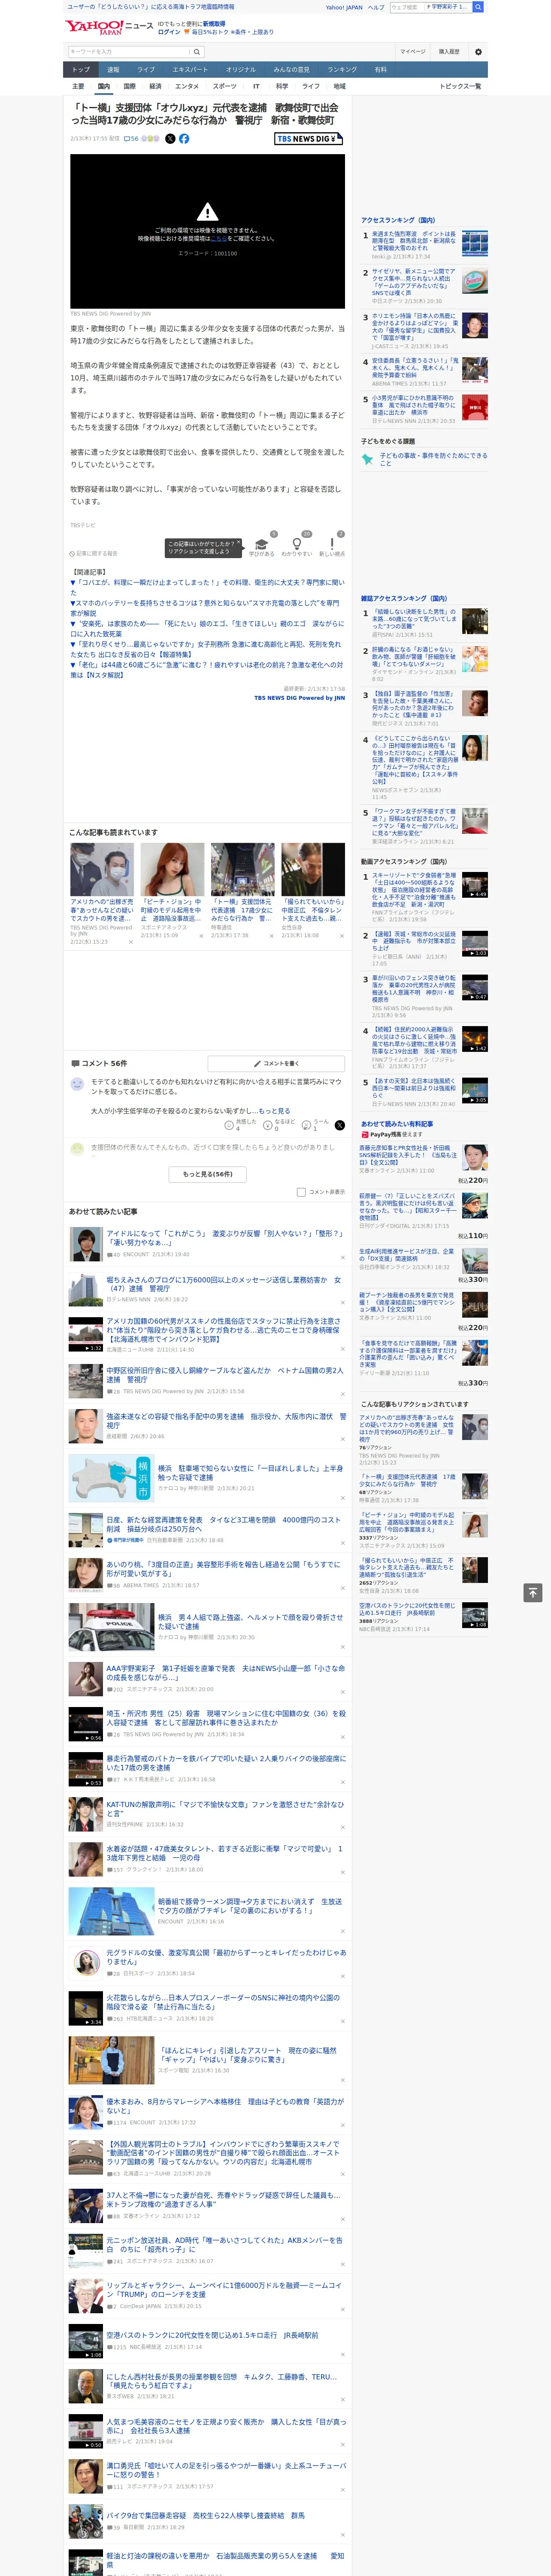Image resolution: width=551 pixels, height=2576 pixels.
Task: Select the IT category
Action: tap(256, 86)
